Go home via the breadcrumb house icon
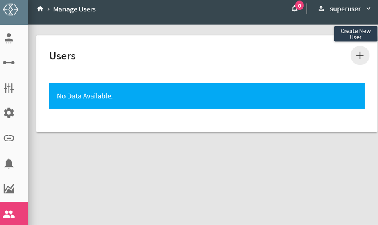This screenshot has width=378, height=225. (40, 9)
